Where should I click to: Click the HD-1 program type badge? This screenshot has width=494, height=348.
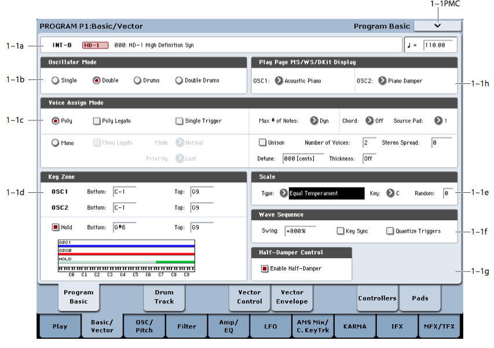[x=95, y=45]
